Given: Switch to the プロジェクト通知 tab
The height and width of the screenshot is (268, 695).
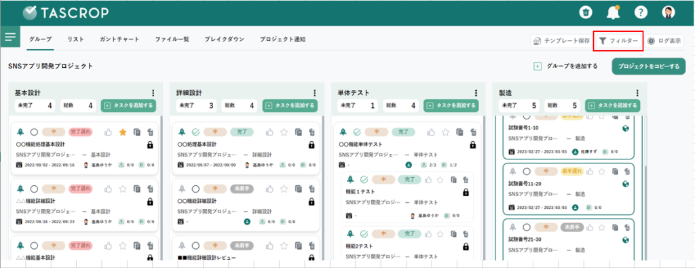Looking at the screenshot, I should tap(282, 39).
